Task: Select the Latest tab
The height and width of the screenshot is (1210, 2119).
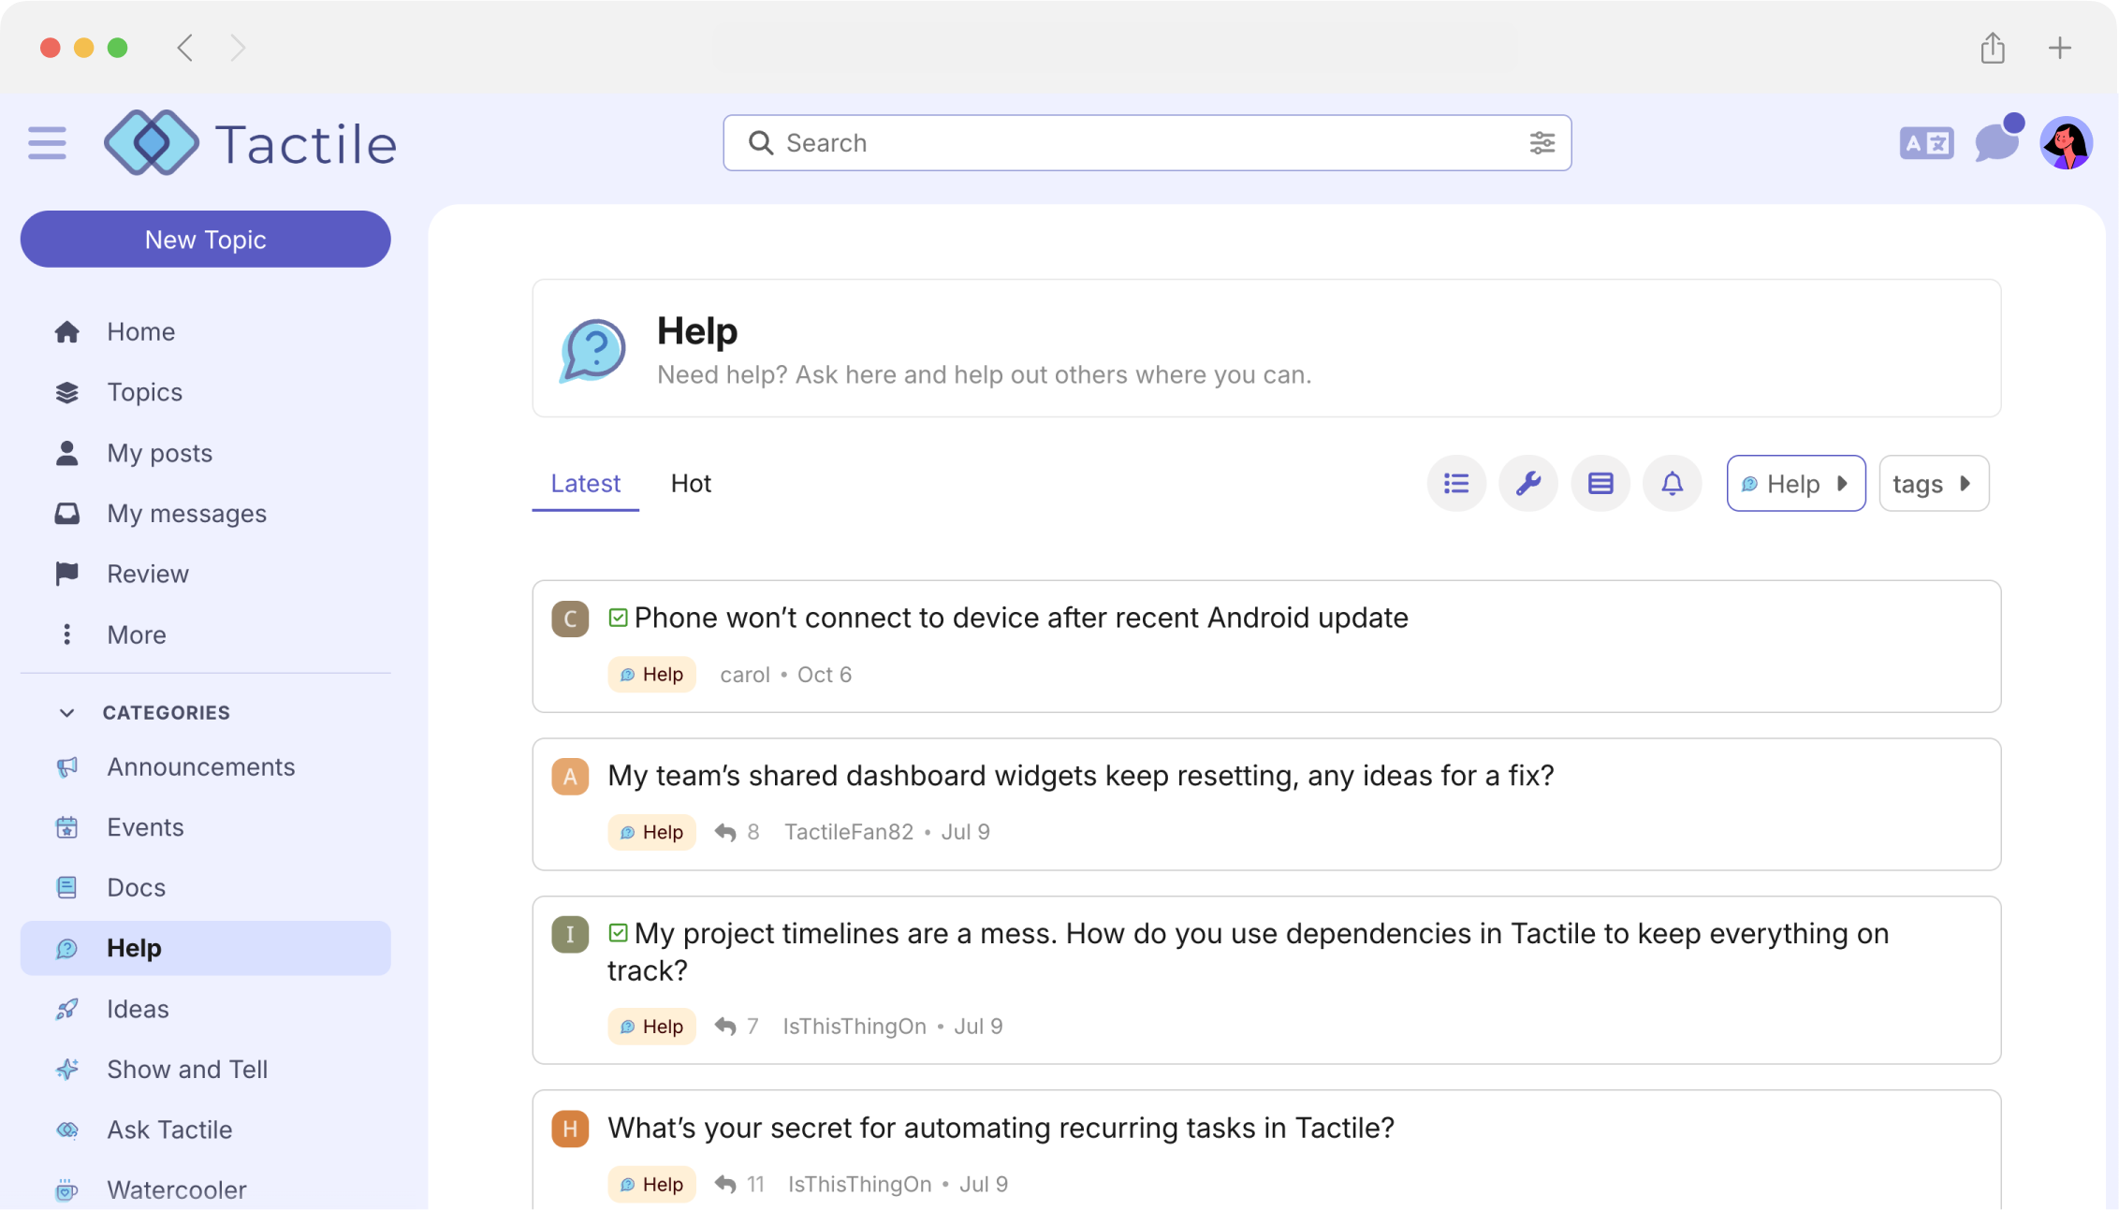Action: click(x=585, y=484)
